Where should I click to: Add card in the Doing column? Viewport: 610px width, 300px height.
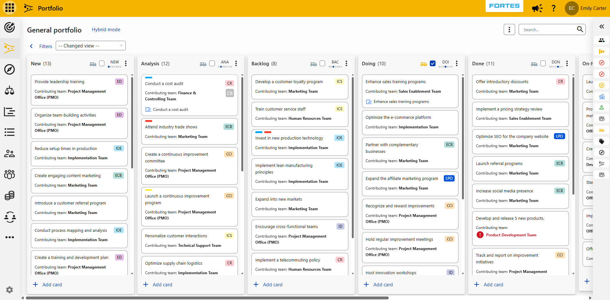378,284
